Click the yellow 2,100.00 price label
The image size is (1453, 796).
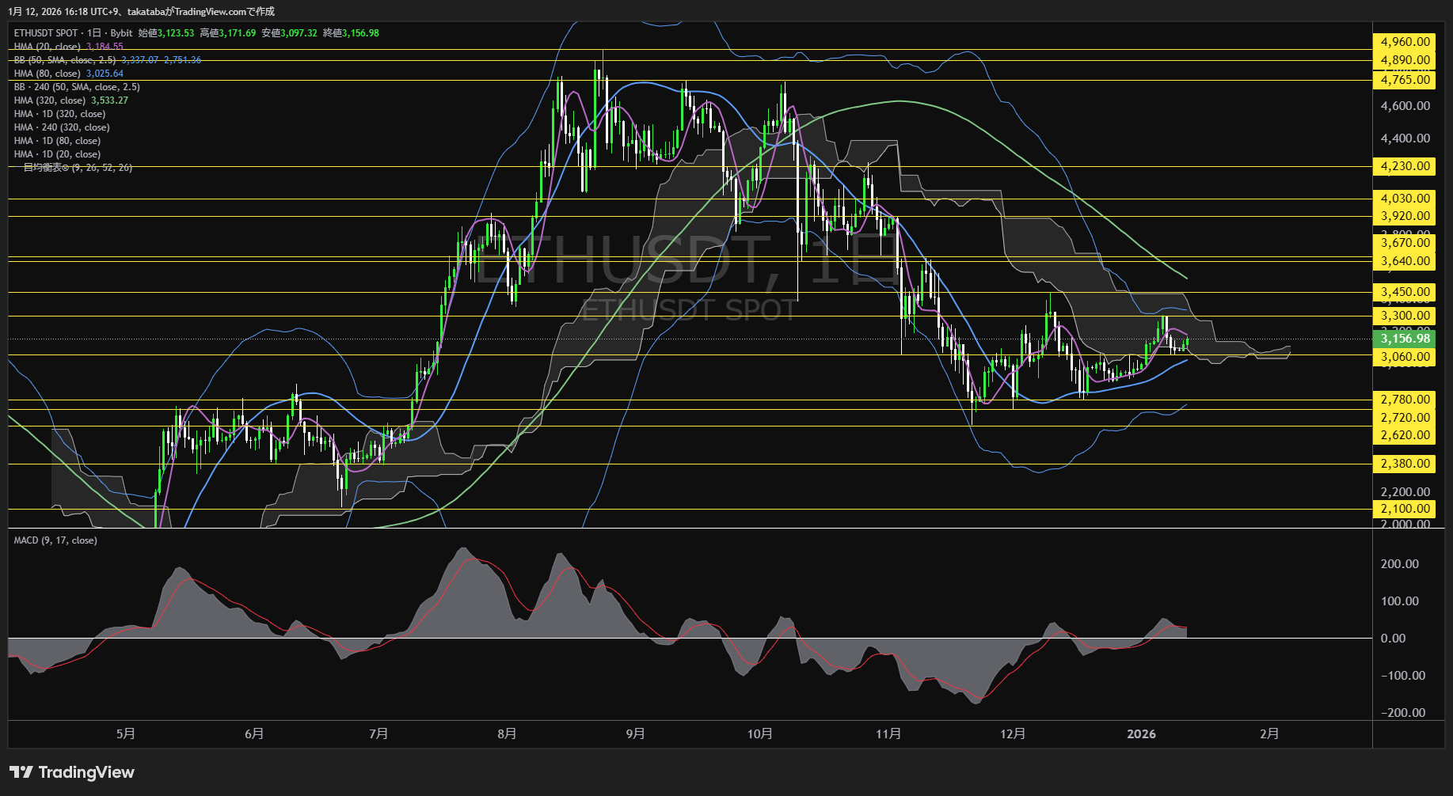[1405, 509]
